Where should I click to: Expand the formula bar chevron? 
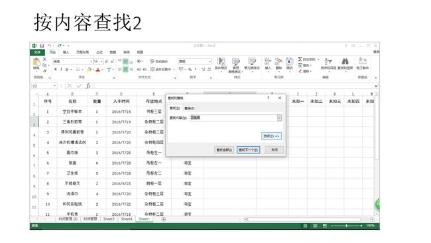[376, 86]
